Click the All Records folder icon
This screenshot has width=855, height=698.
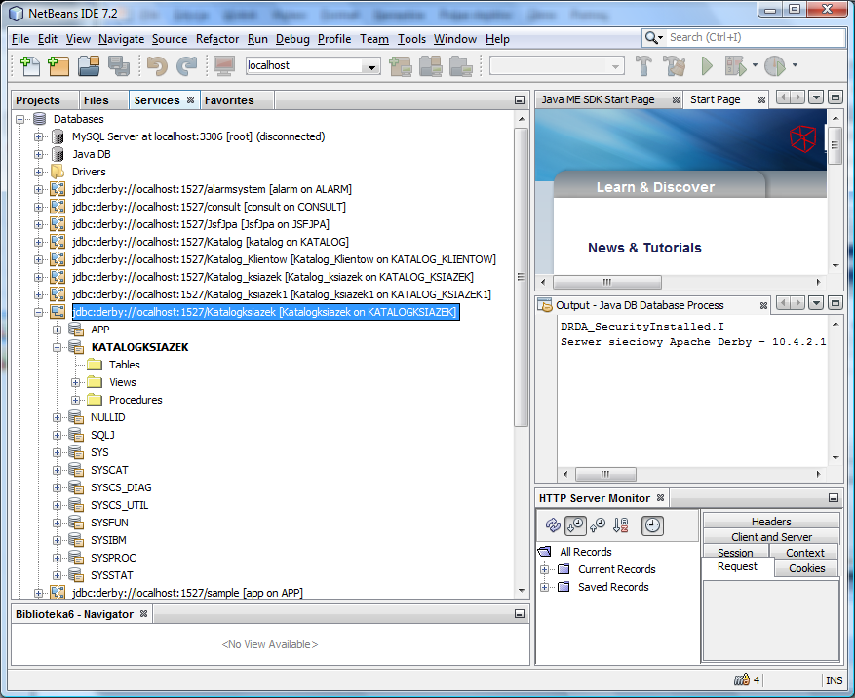(x=545, y=552)
